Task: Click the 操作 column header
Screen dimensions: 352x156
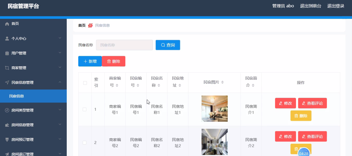Action: [301, 83]
